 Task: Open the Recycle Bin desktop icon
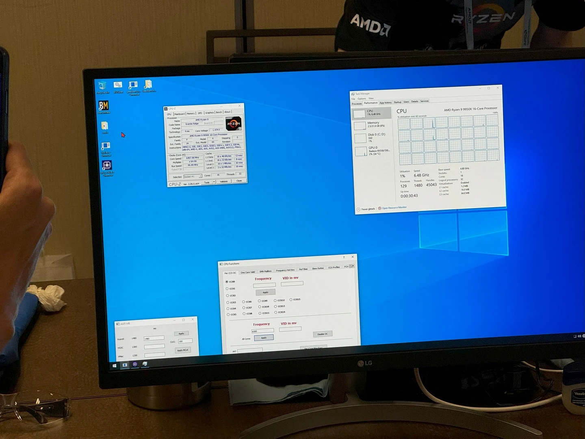pos(102,86)
